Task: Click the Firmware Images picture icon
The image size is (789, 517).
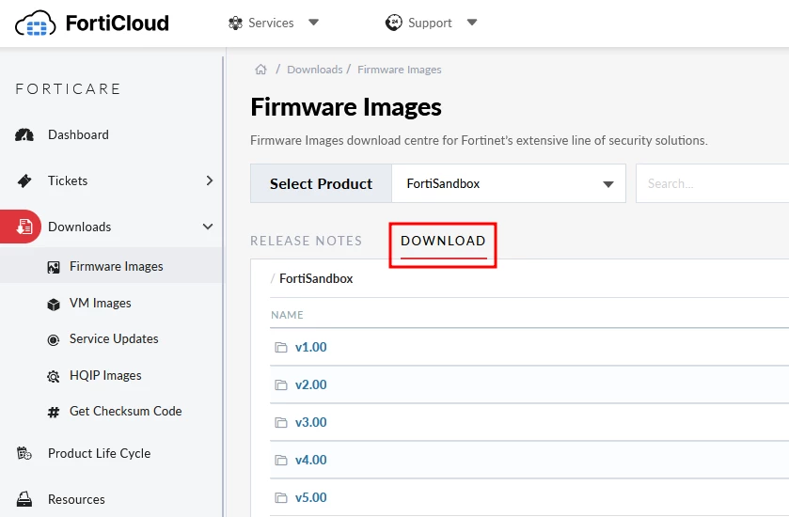Action: 54,267
